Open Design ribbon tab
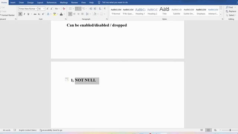 [30, 3]
